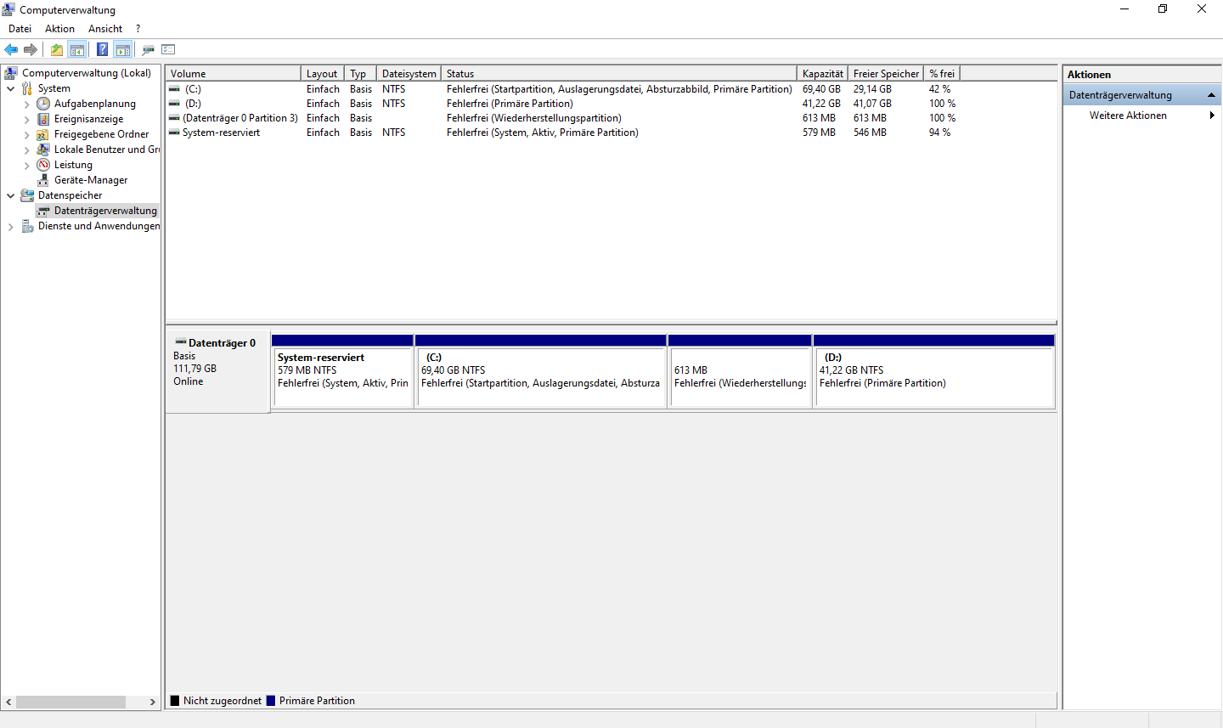Screen dimensions: 1223x728
Task: Collapse the System tree node
Action: coord(10,88)
